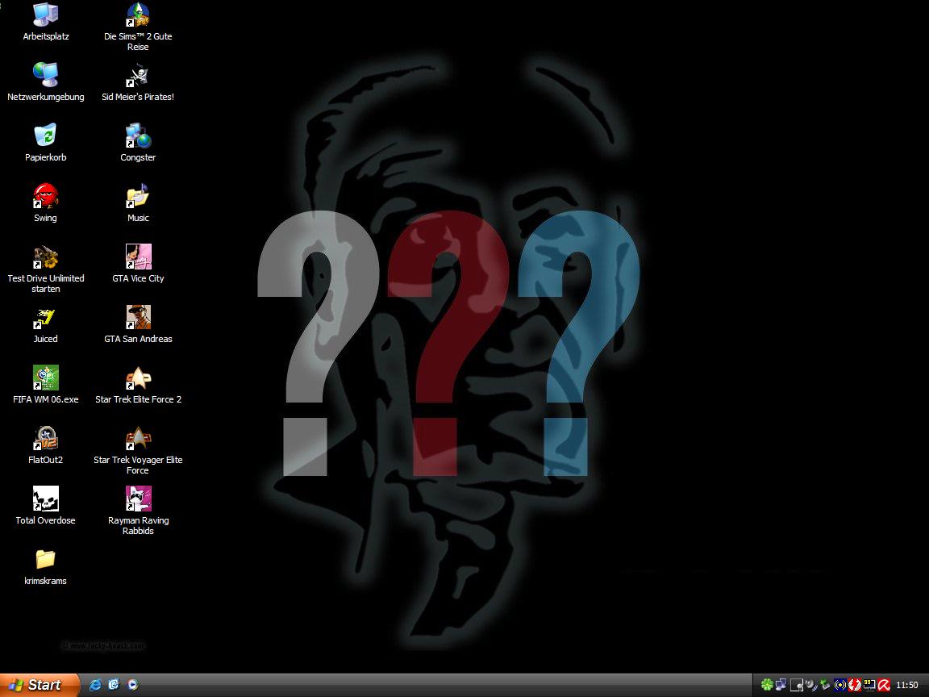Select the Netzwerkumgebung icon
This screenshot has height=697, width=929.
coord(46,75)
